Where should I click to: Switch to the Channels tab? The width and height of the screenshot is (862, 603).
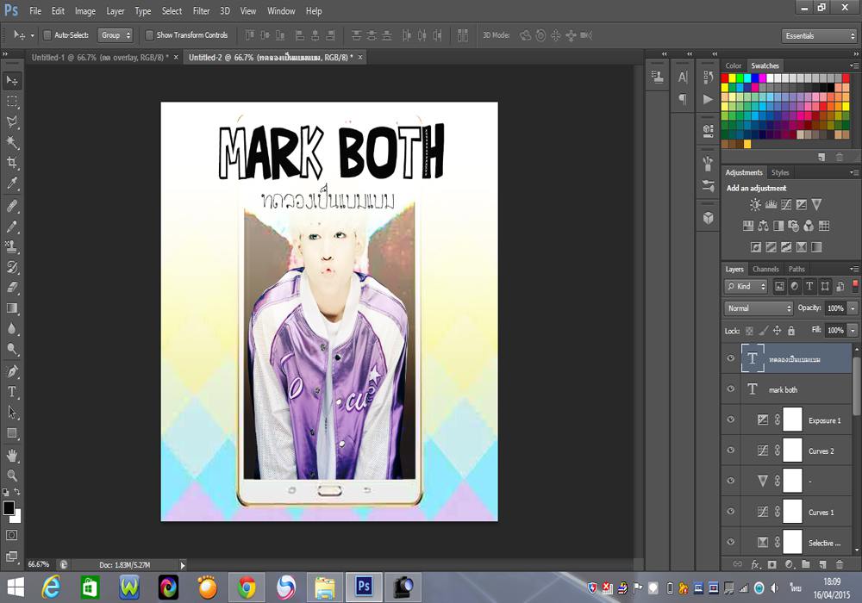[x=765, y=269]
